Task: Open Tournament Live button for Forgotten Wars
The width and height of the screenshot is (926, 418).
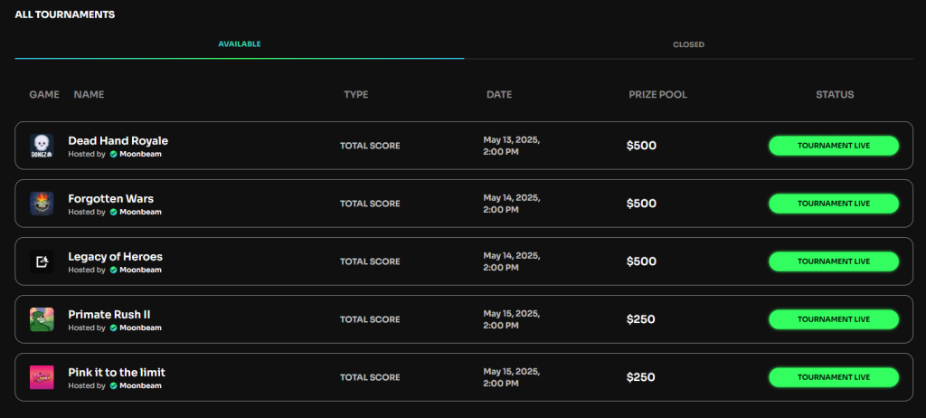Action: pyautogui.click(x=833, y=204)
